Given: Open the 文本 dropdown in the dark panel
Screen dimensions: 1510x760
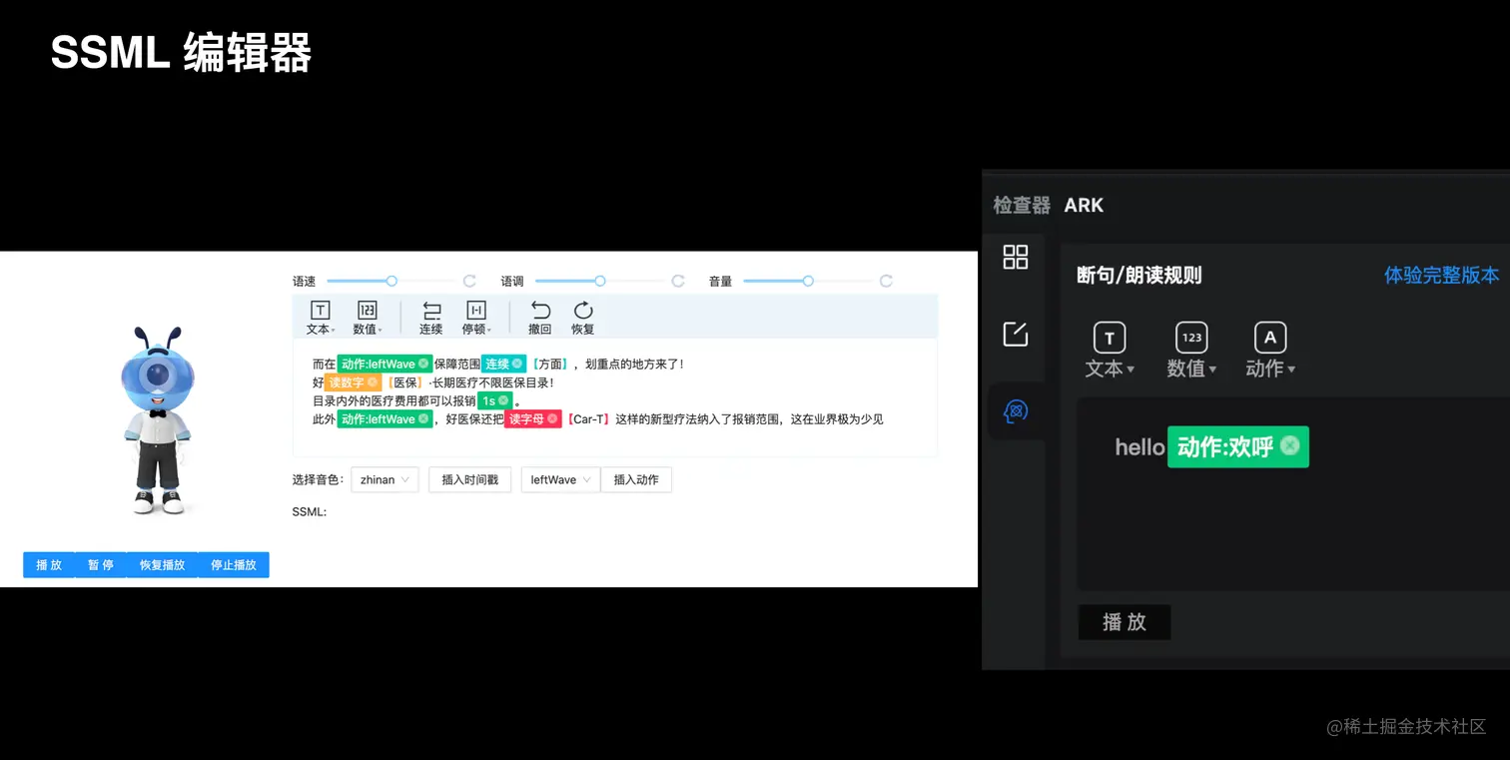Looking at the screenshot, I should [1110, 350].
